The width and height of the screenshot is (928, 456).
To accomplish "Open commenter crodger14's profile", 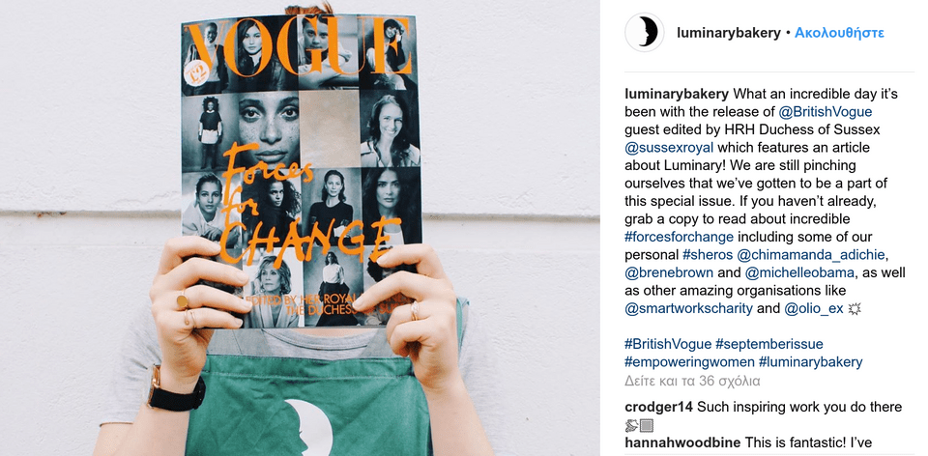I will (x=658, y=407).
